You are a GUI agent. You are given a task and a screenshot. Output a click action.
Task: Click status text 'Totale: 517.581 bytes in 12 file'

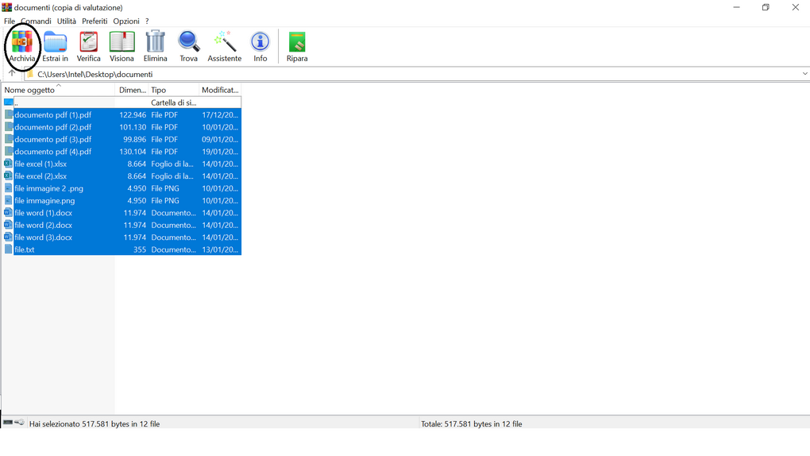(472, 423)
